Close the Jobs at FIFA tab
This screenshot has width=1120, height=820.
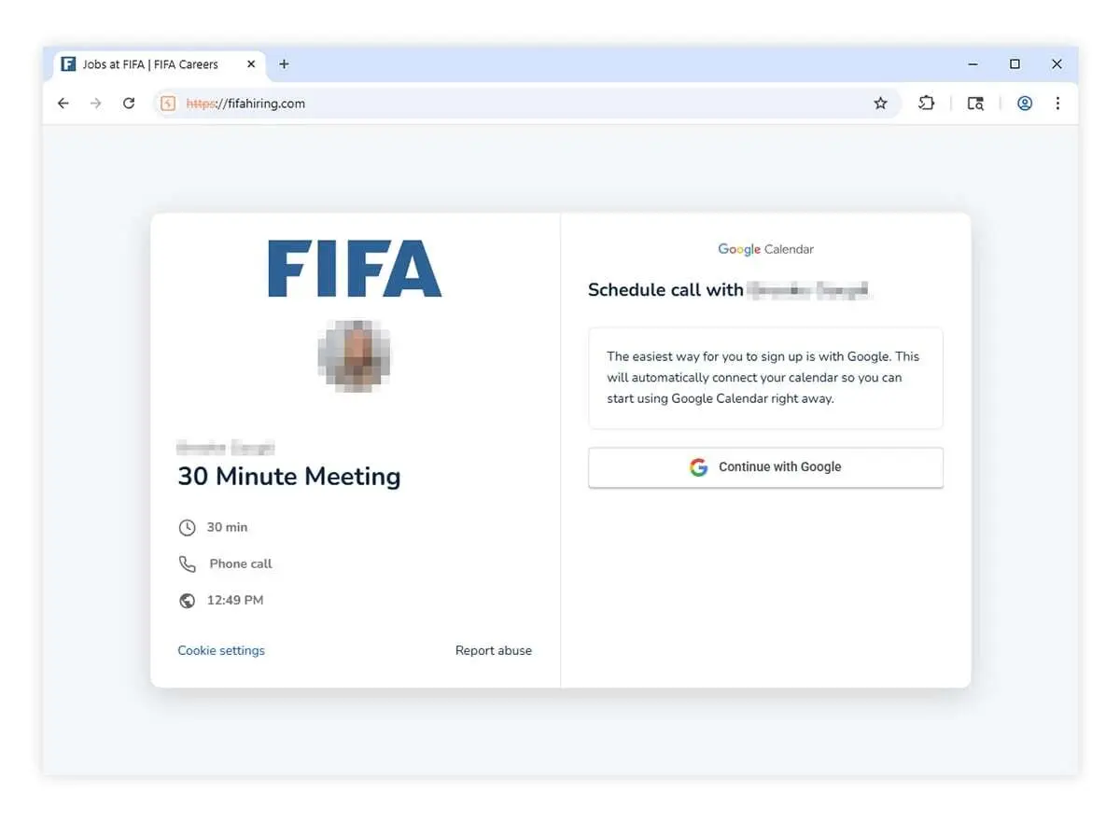pyautogui.click(x=251, y=64)
